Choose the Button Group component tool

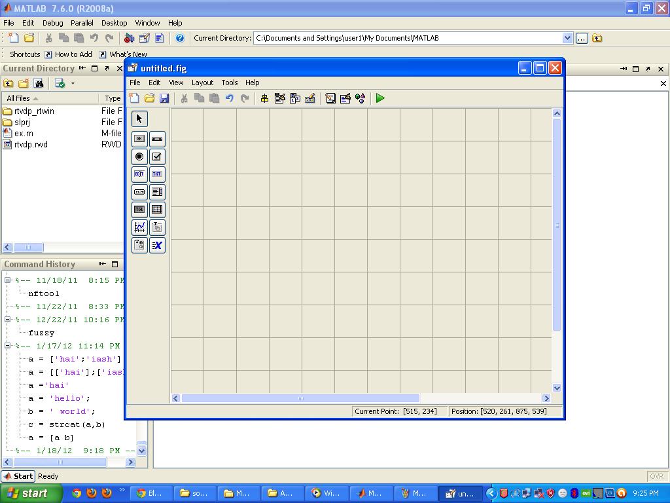[x=139, y=245]
